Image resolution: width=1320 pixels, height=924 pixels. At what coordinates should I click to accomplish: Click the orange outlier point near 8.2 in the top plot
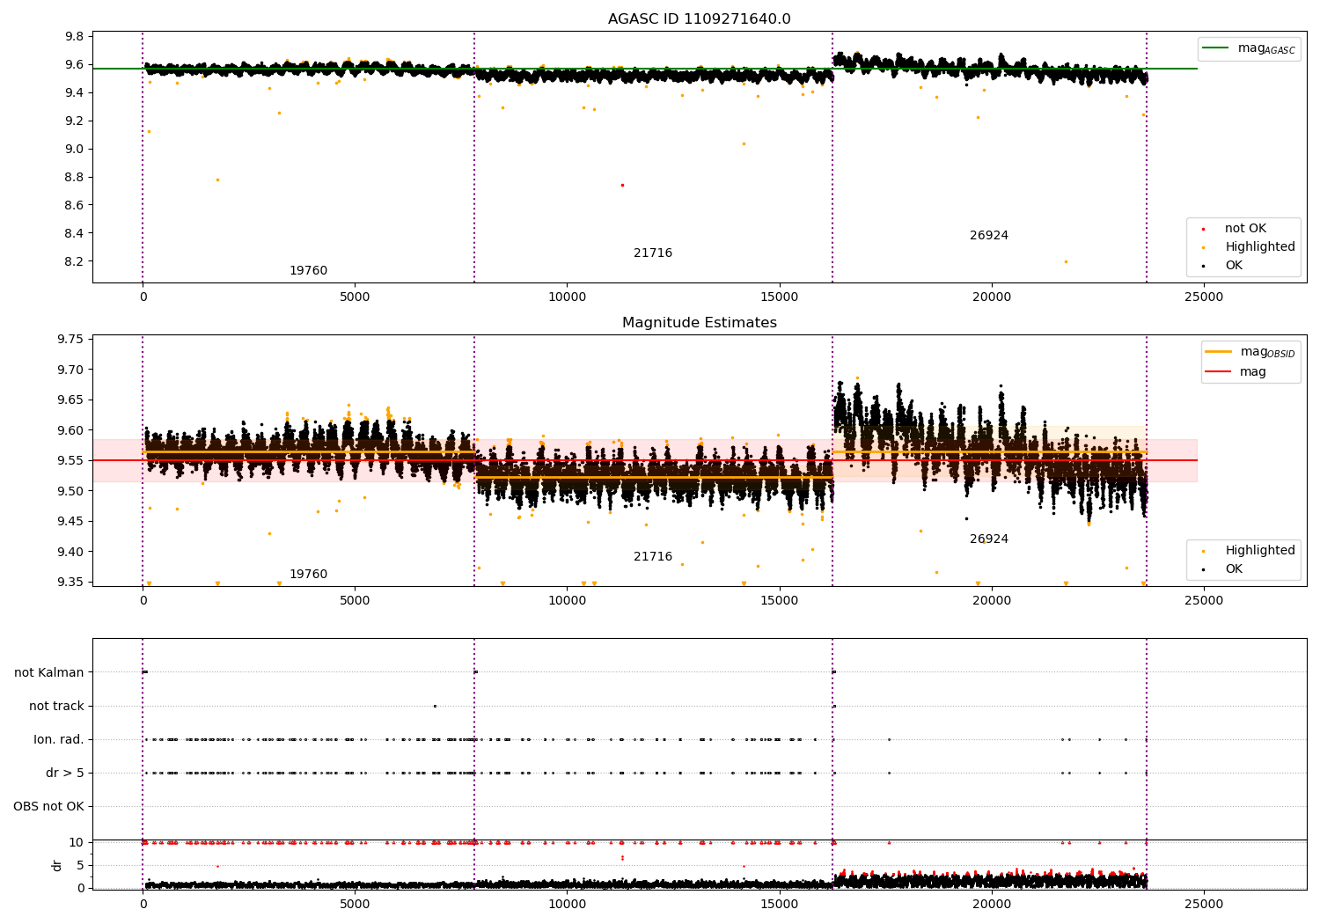point(1066,262)
